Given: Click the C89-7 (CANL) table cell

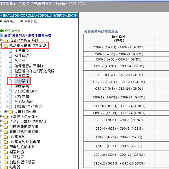Looking at the screenshot, I should pyautogui.click(x=119, y=66).
